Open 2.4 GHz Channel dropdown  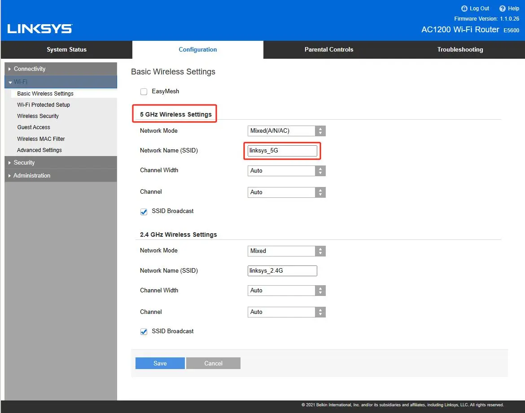point(286,312)
